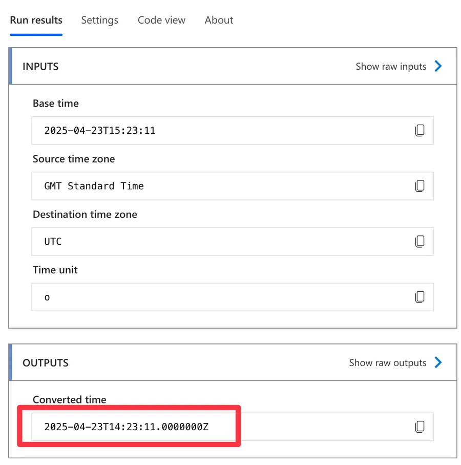This screenshot has height=465, width=461.
Task: Copy the Base time value
Action: [x=420, y=131]
